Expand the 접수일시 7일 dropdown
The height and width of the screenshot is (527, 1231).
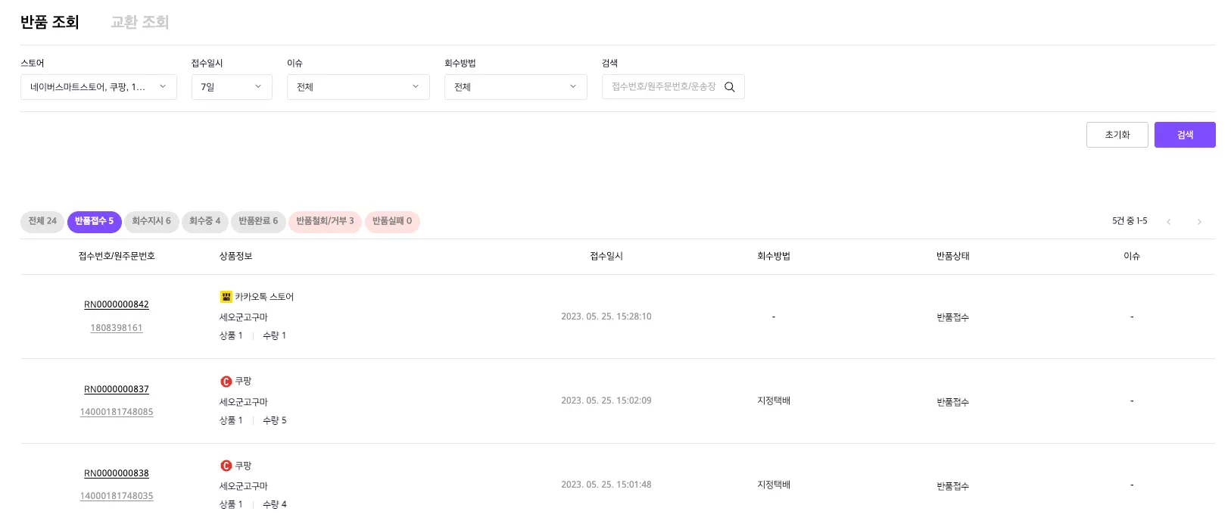(x=232, y=87)
